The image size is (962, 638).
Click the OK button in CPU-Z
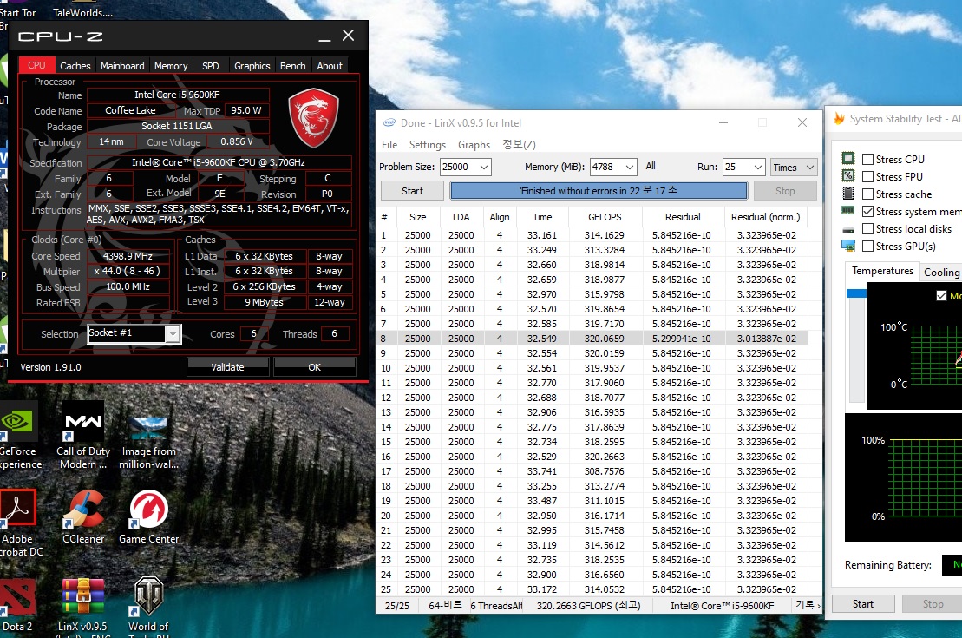pos(314,367)
